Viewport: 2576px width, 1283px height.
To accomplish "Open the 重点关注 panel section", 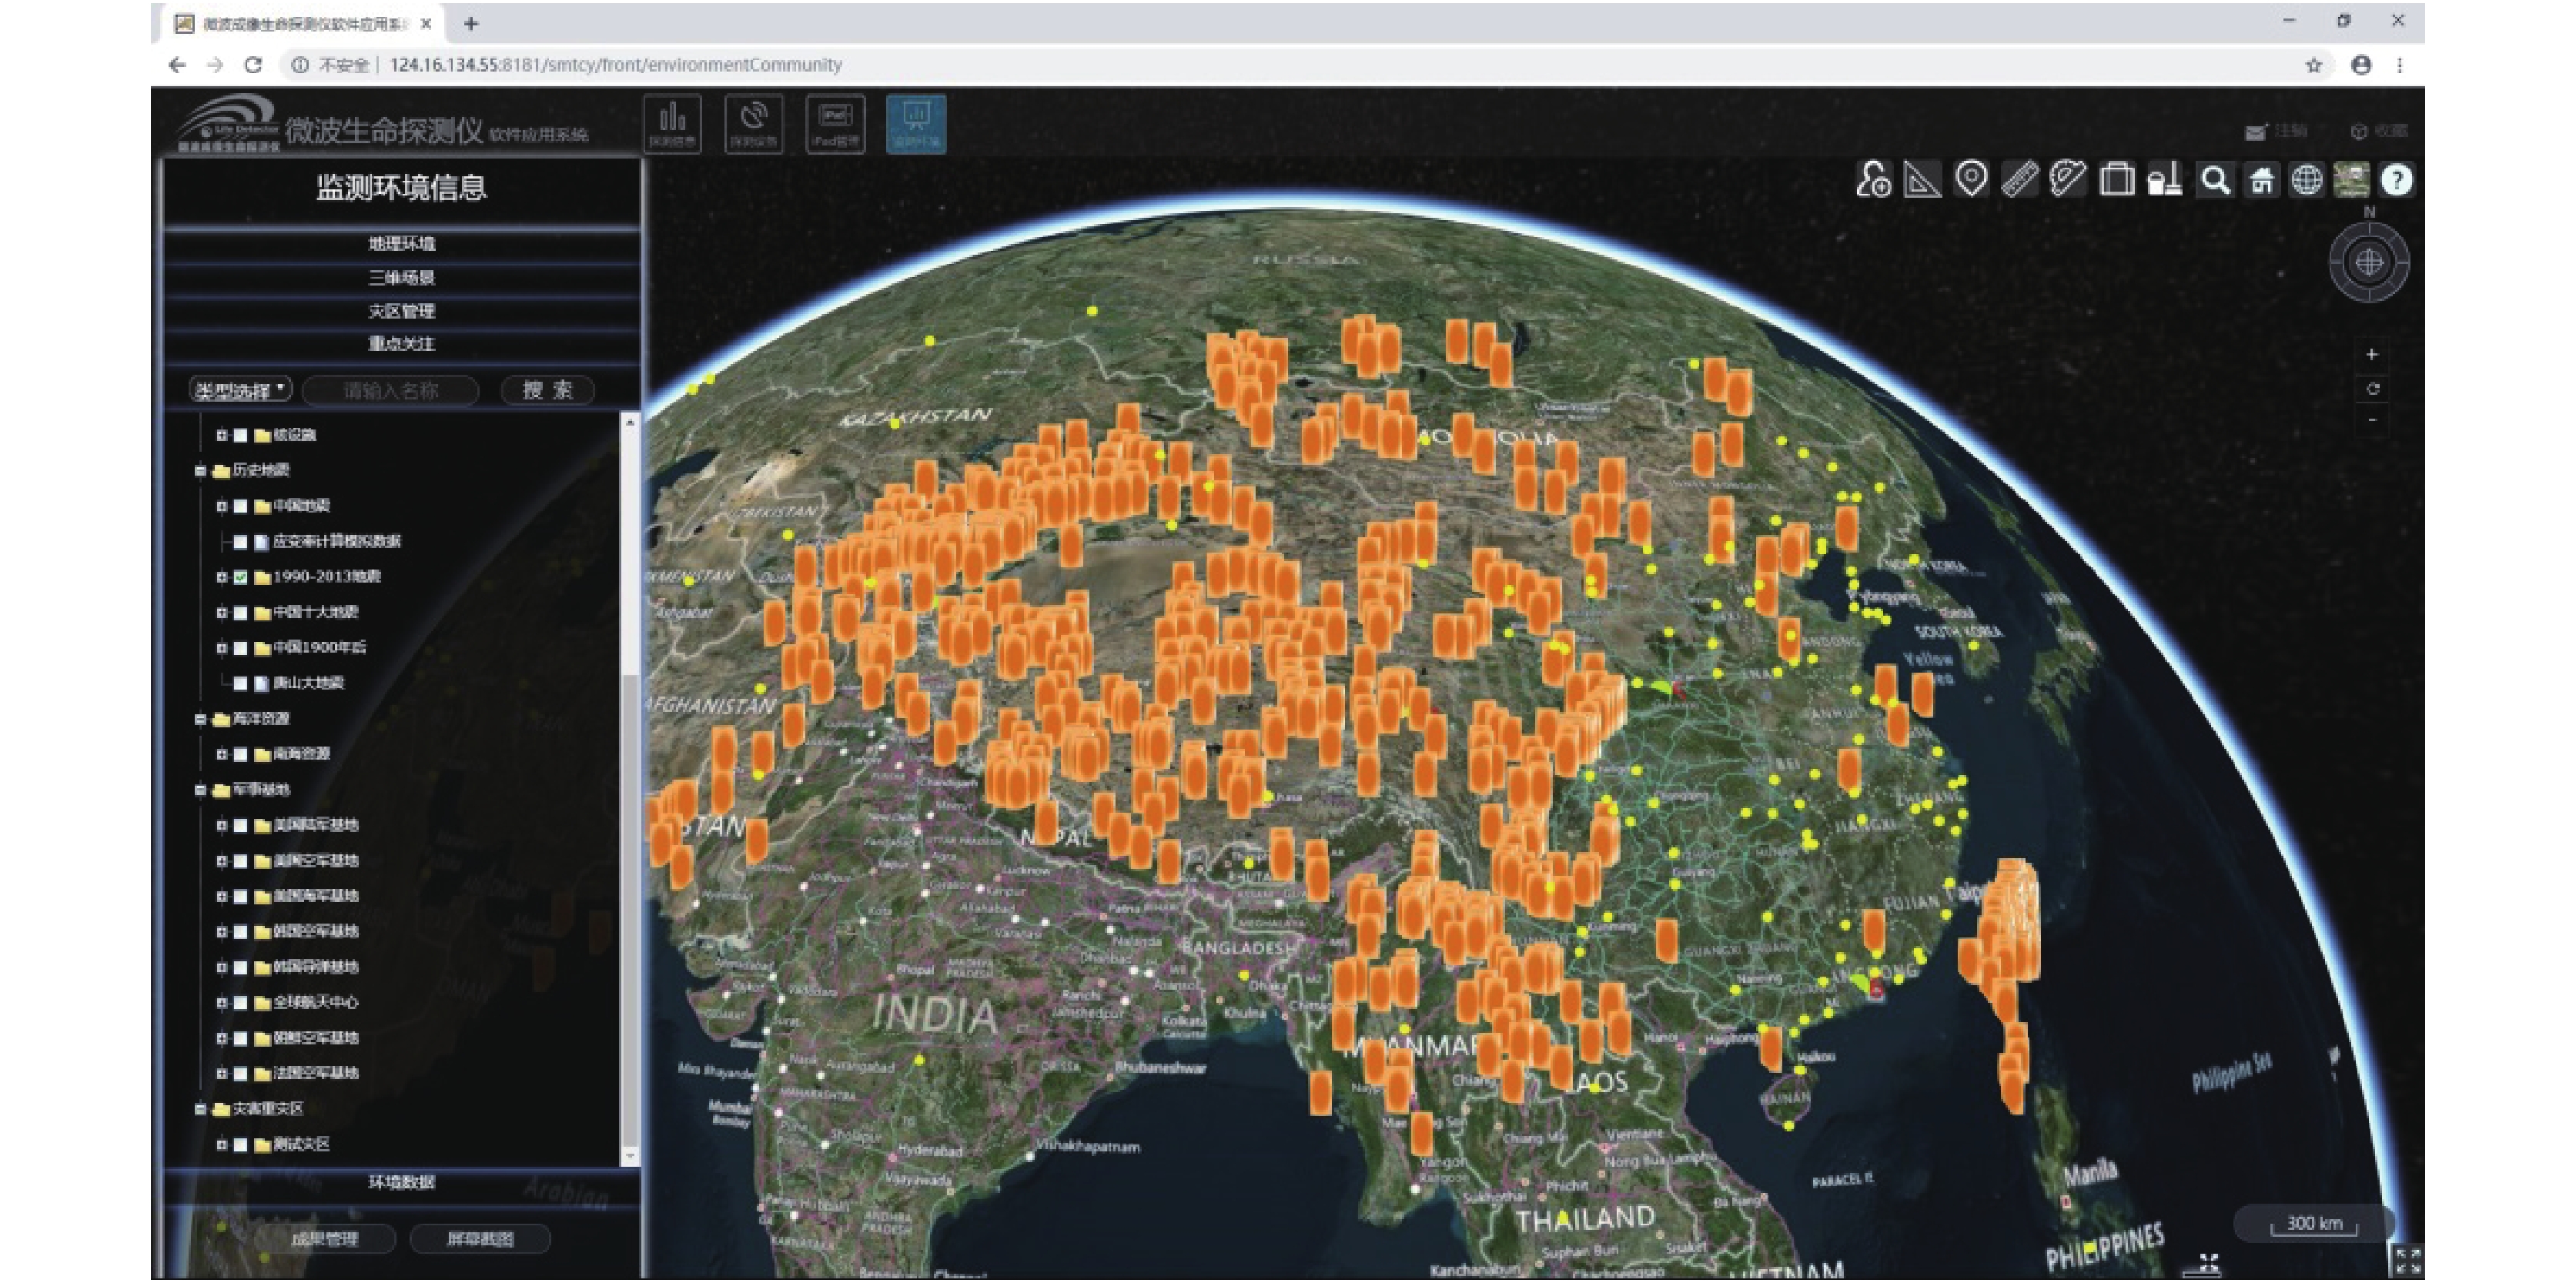I will tap(401, 344).
